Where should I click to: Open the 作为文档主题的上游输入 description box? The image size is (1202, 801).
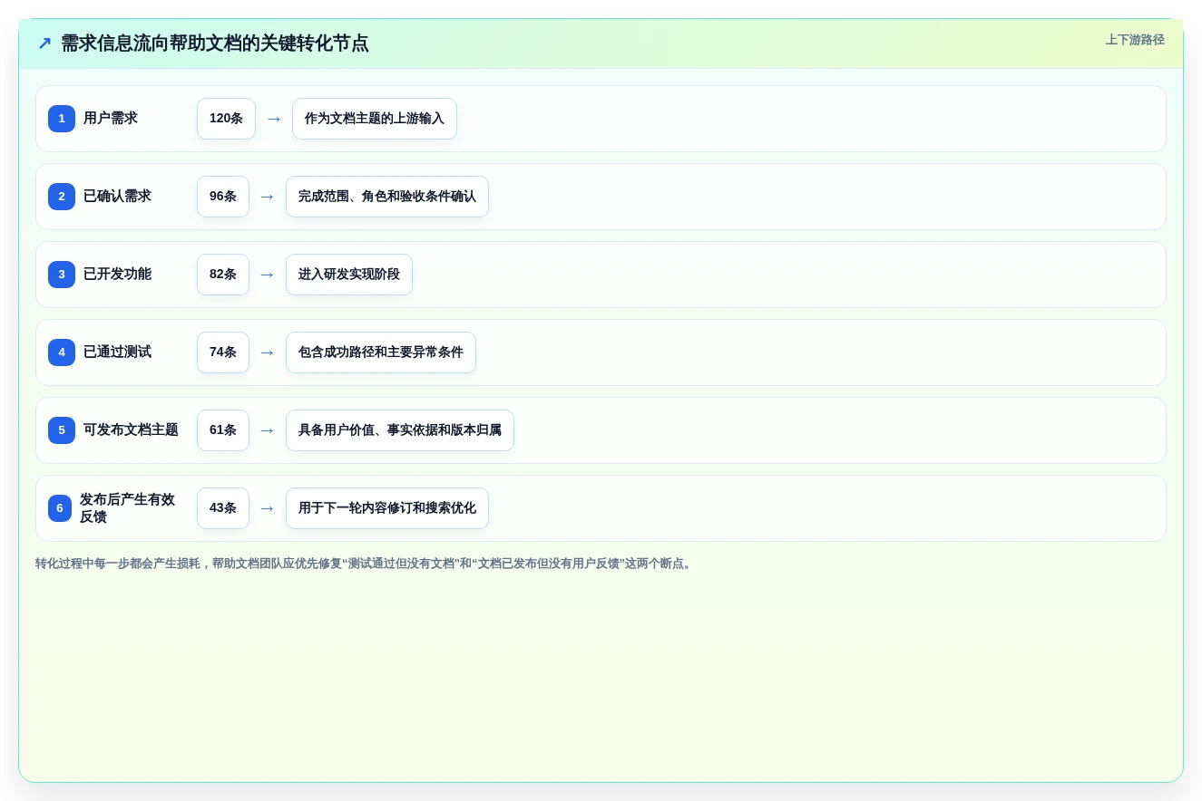coord(375,119)
